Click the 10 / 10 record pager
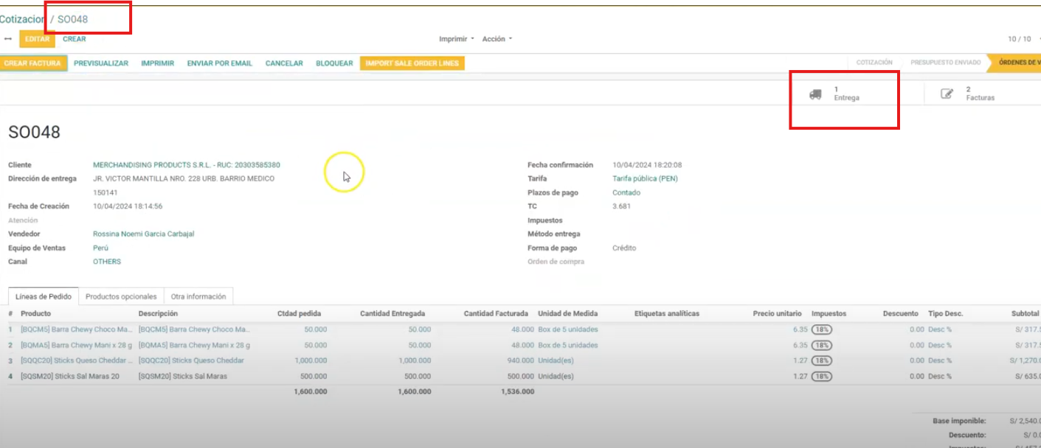This screenshot has width=1041, height=448. tap(1019, 39)
